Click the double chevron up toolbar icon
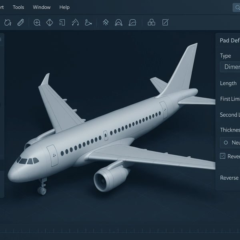The height and width of the screenshot is (240, 240). coord(106,23)
